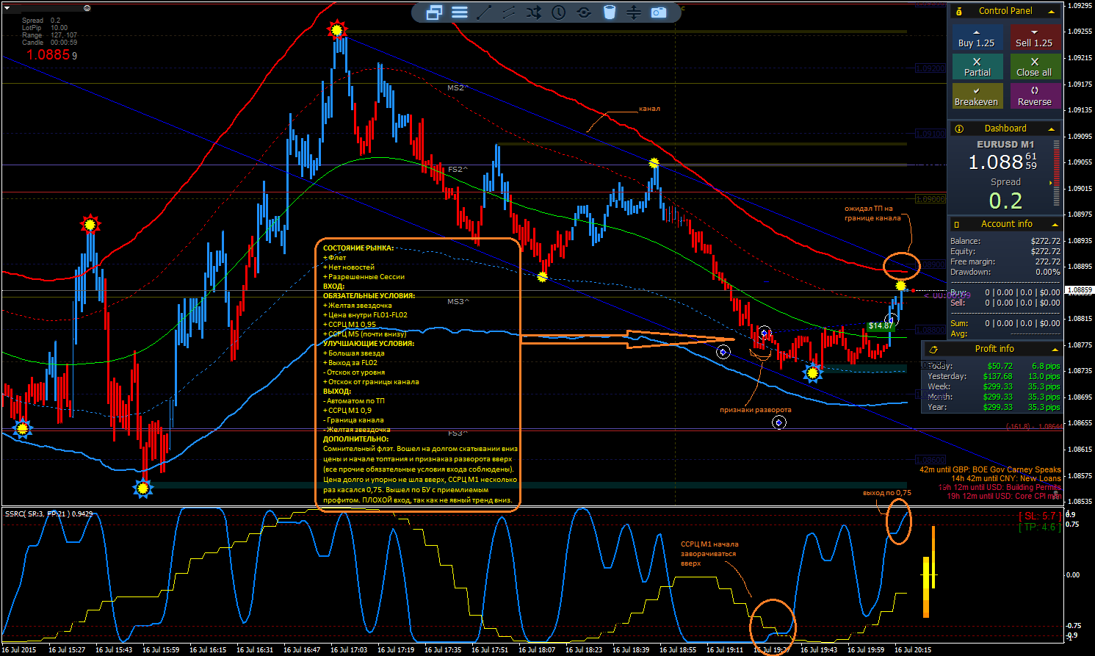The image size is (1095, 656).
Task: Click the red SL: 5.7 label
Action: [1038, 516]
